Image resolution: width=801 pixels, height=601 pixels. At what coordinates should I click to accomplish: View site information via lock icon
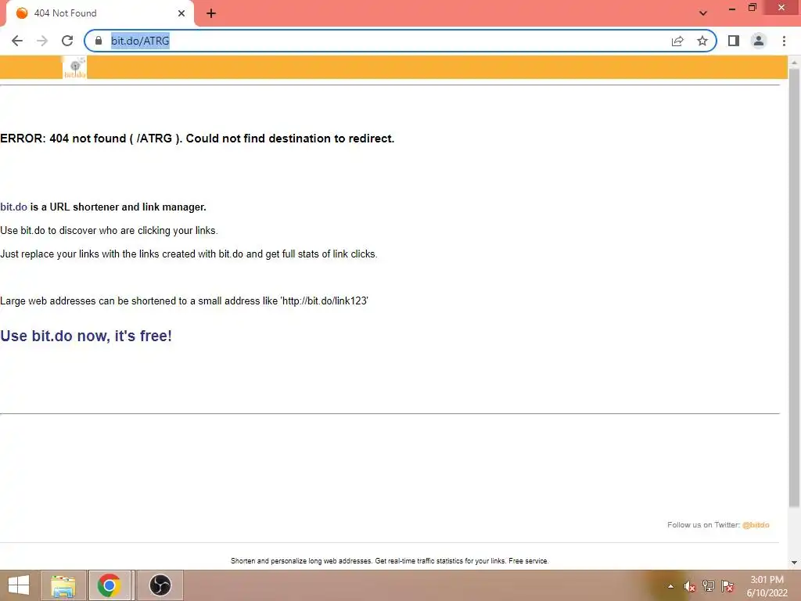coord(99,41)
